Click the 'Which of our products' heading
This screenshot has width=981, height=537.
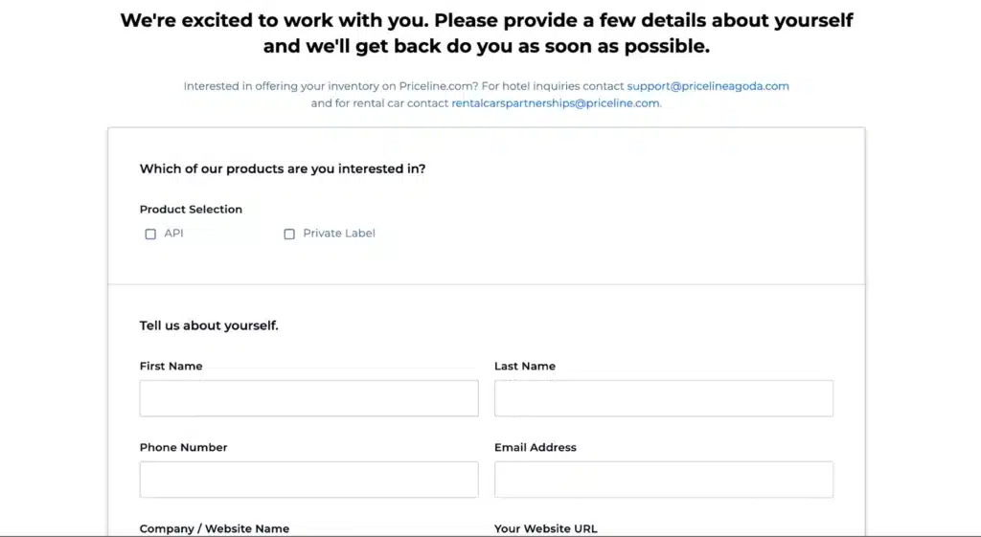pyautogui.click(x=283, y=168)
